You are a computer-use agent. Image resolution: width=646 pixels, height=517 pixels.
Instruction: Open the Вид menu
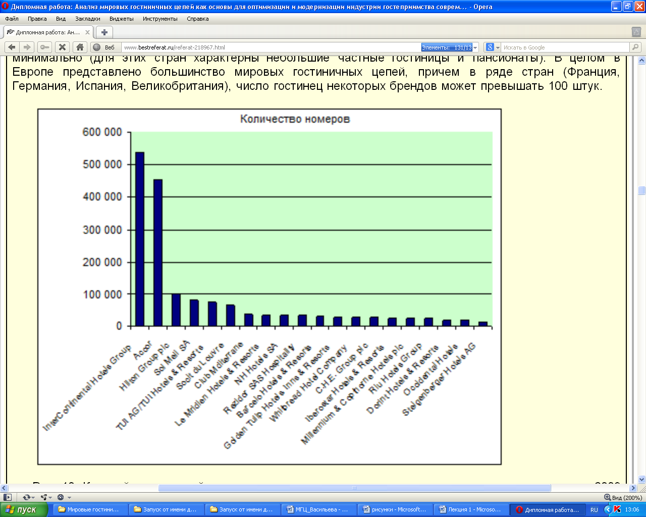click(61, 19)
